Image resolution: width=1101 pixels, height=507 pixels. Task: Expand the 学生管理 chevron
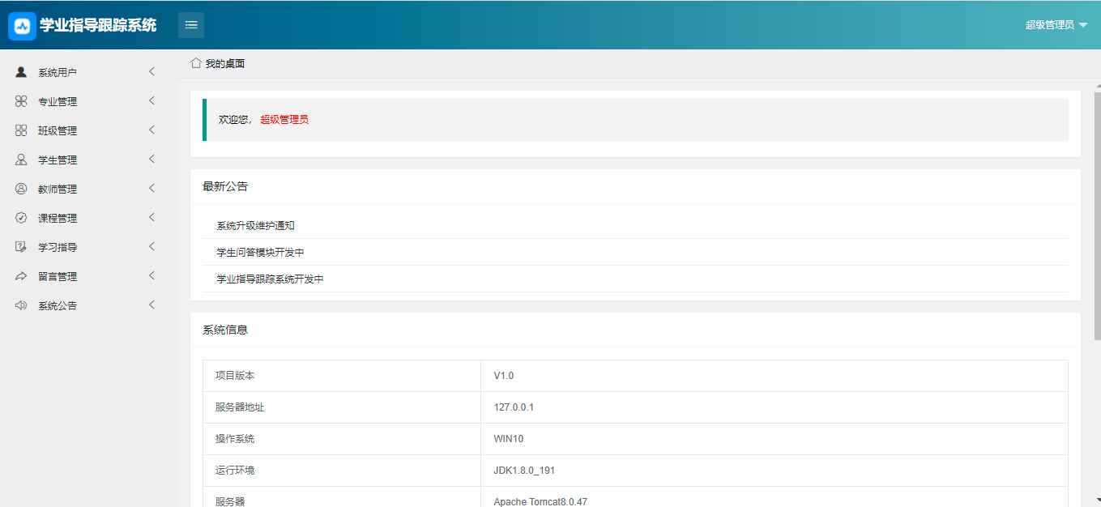click(x=151, y=160)
